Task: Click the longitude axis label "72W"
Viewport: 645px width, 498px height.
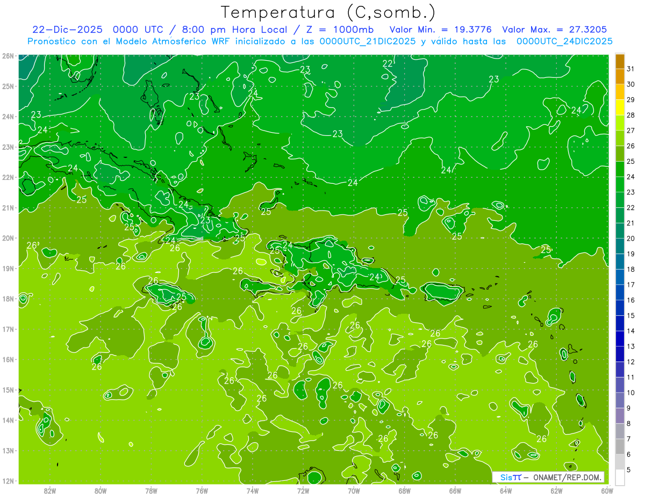Action: coord(303,490)
